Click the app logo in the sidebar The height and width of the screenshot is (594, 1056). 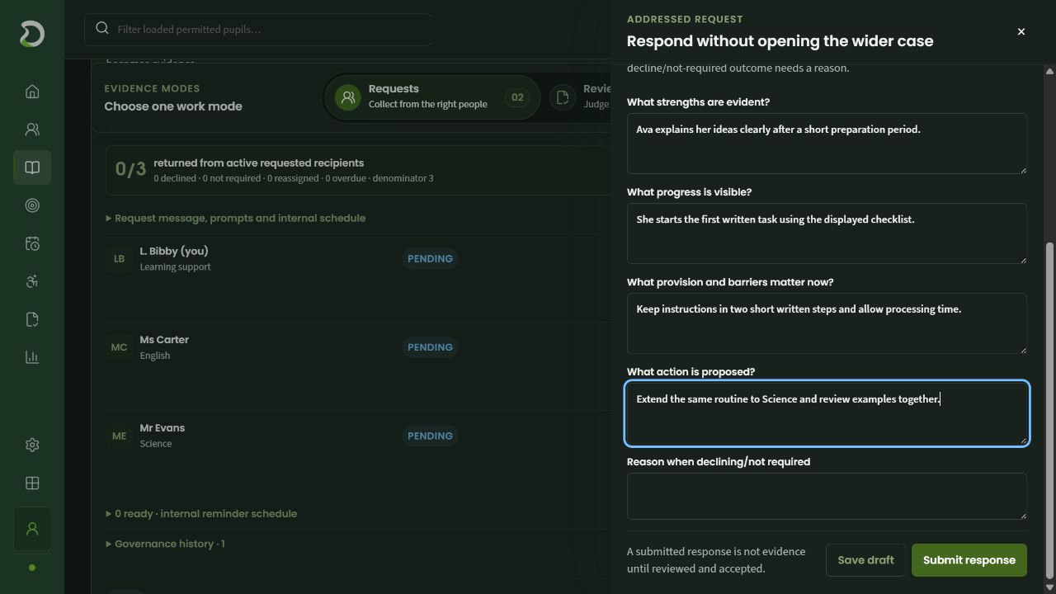[x=31, y=34]
